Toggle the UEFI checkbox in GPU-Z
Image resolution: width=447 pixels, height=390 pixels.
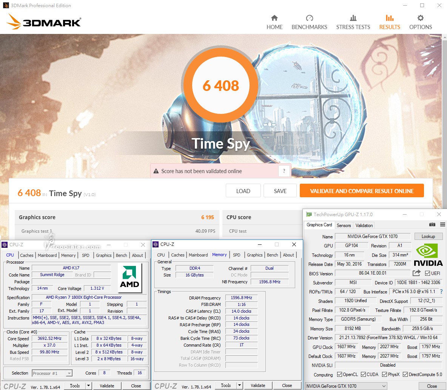427,273
